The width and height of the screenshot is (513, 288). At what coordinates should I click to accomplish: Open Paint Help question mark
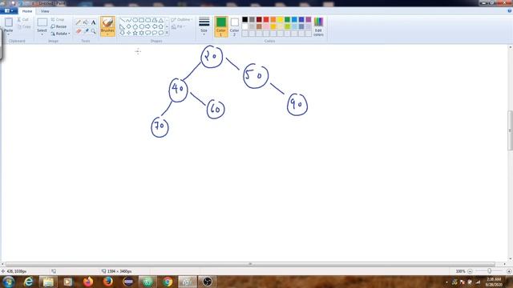tap(510, 10)
